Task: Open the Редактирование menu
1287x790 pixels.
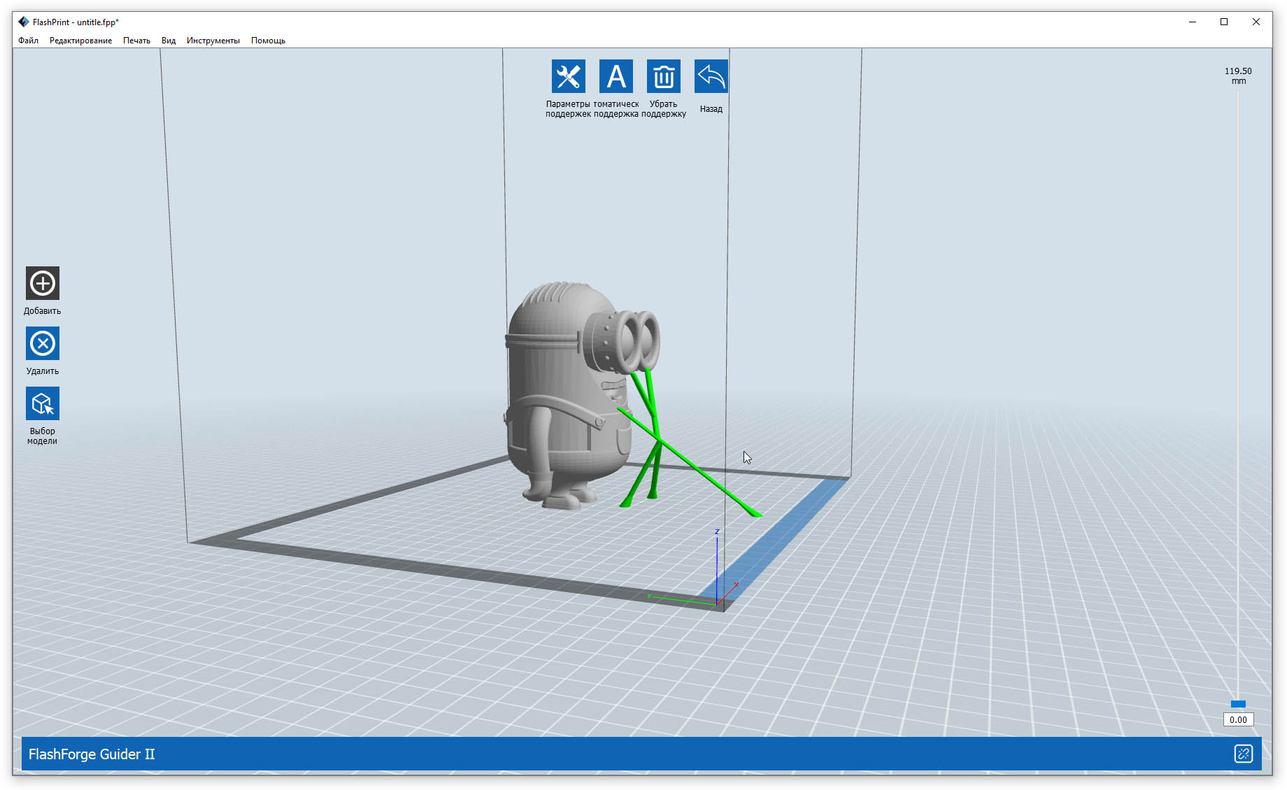Action: (x=80, y=41)
